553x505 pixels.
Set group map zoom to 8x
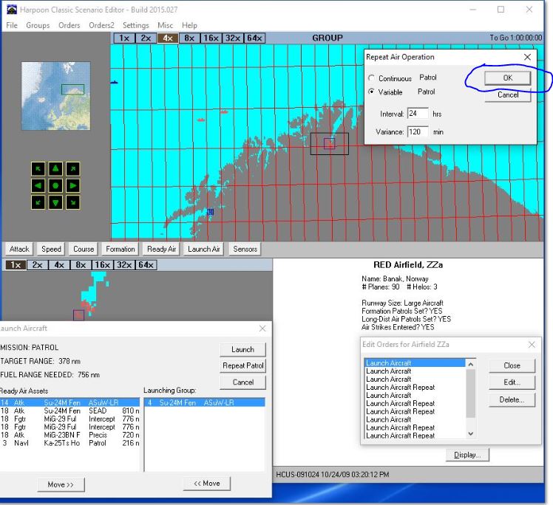[189, 38]
